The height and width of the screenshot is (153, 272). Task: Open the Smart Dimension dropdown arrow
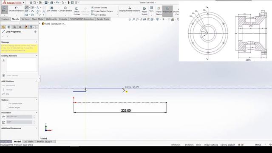(x=16, y=15)
